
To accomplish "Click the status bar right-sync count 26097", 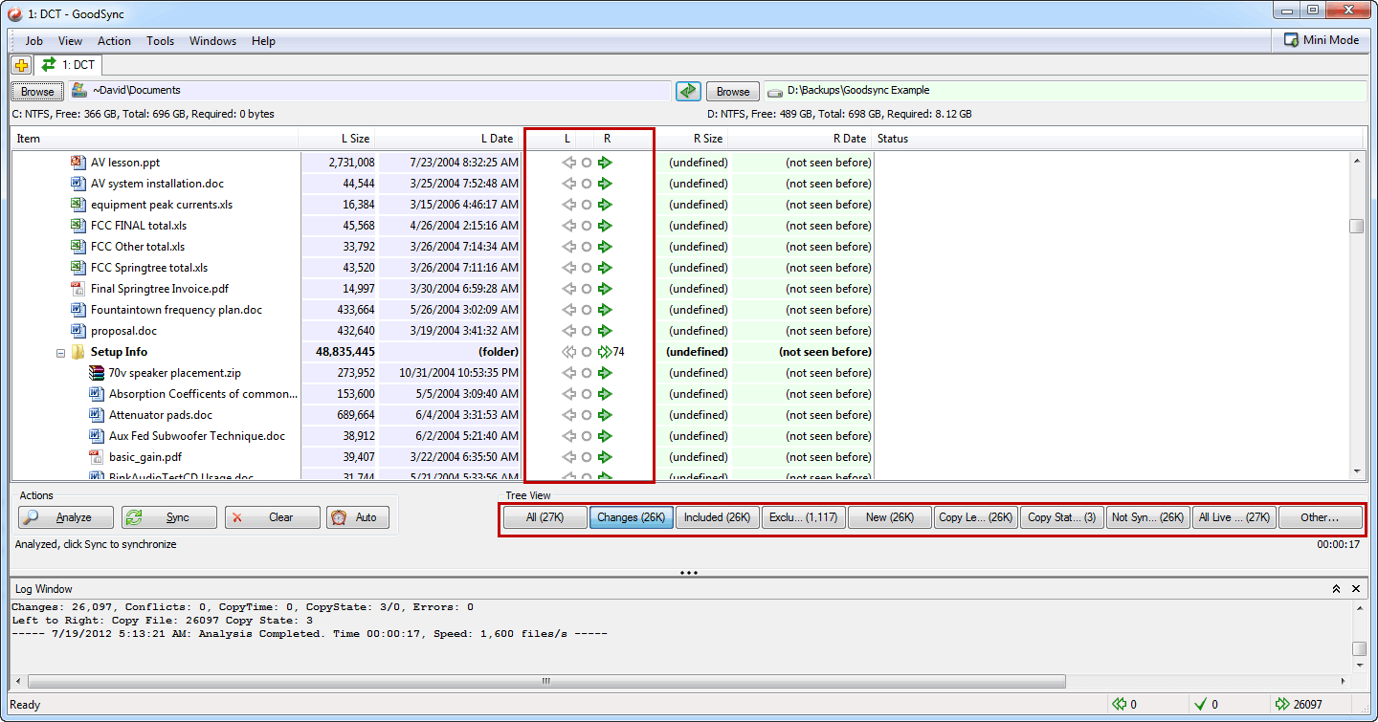I will [1300, 705].
